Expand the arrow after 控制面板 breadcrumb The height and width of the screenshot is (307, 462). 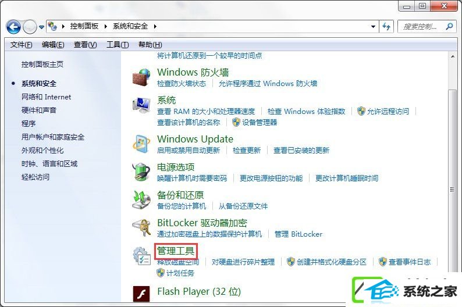(105, 27)
